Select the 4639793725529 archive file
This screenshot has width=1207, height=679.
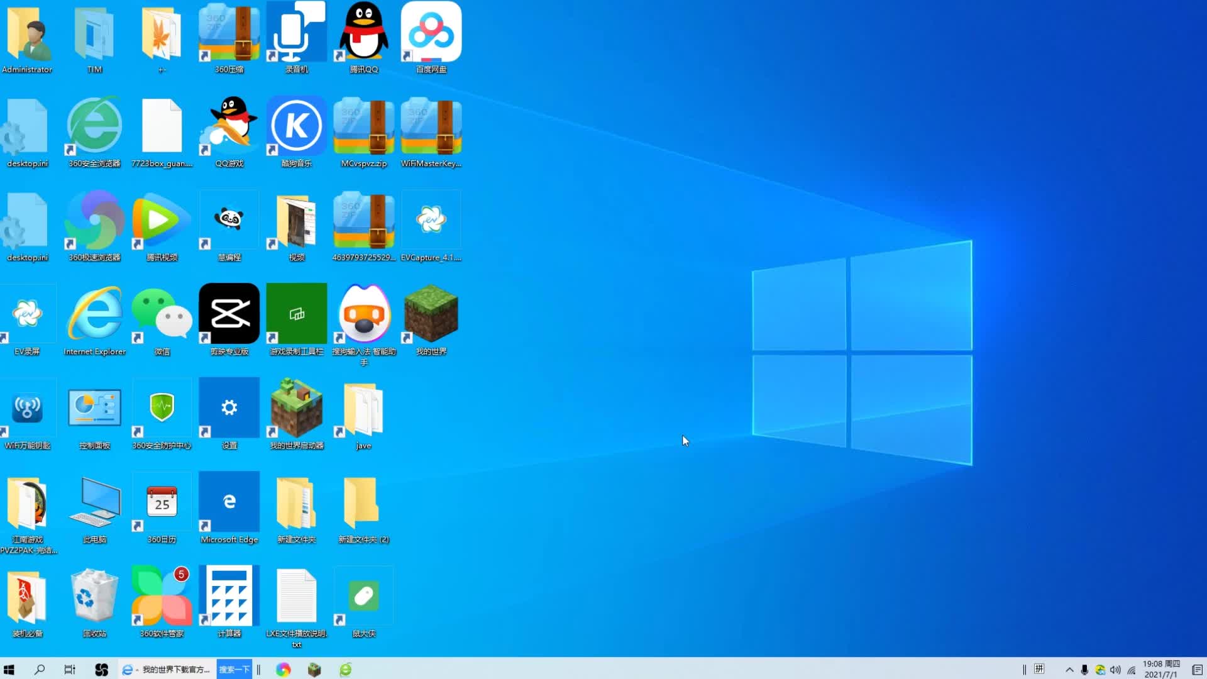click(x=363, y=226)
